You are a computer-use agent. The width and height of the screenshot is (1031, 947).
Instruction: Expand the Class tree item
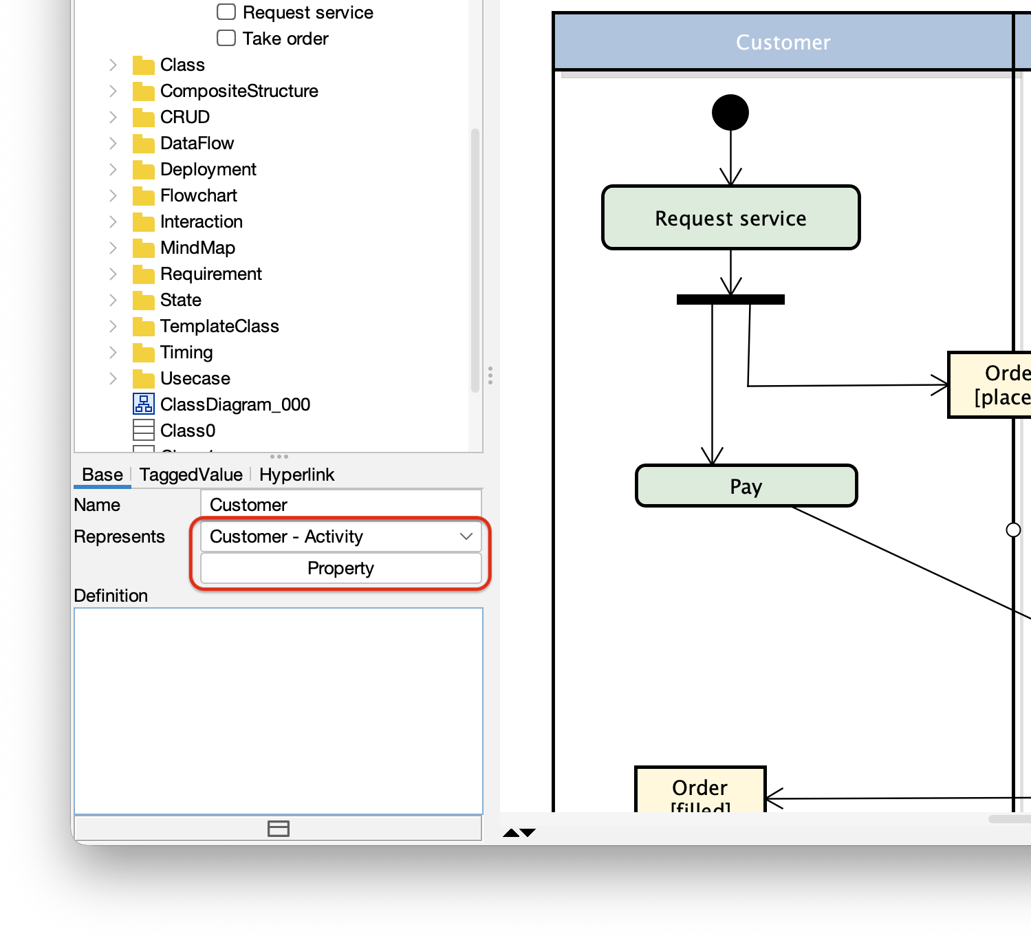(112, 64)
